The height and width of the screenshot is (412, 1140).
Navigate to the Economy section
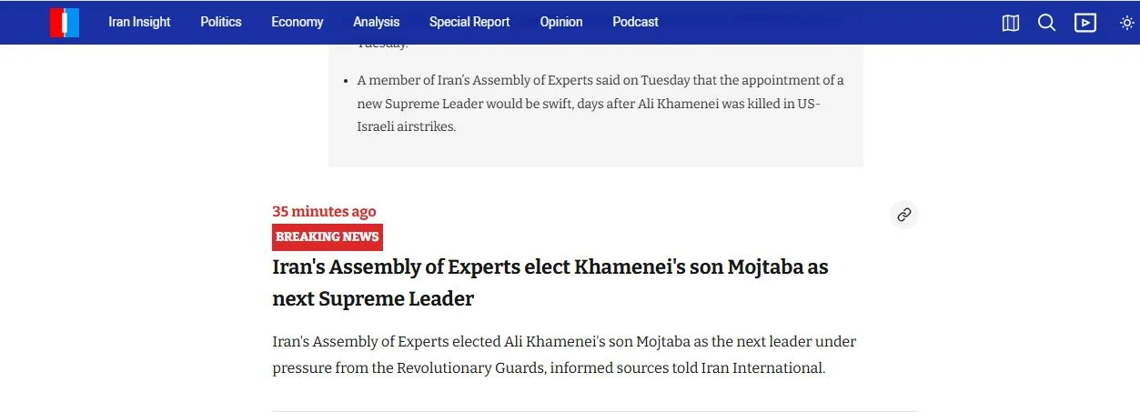297,22
